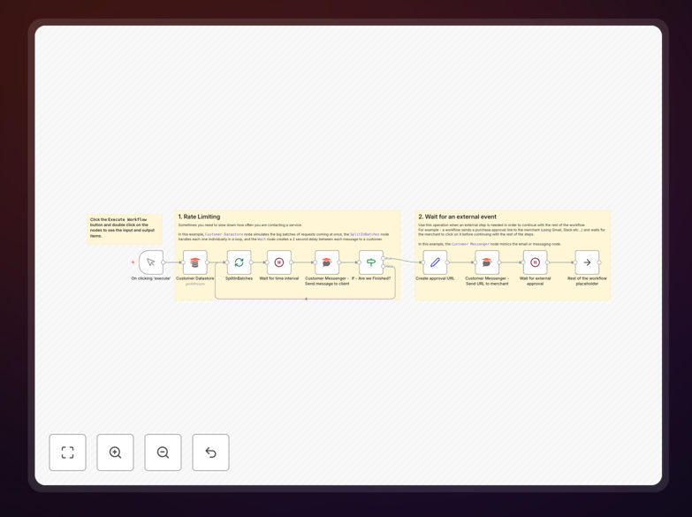
Task: Select Customer Messenger Send message to client node
Action: (x=327, y=262)
